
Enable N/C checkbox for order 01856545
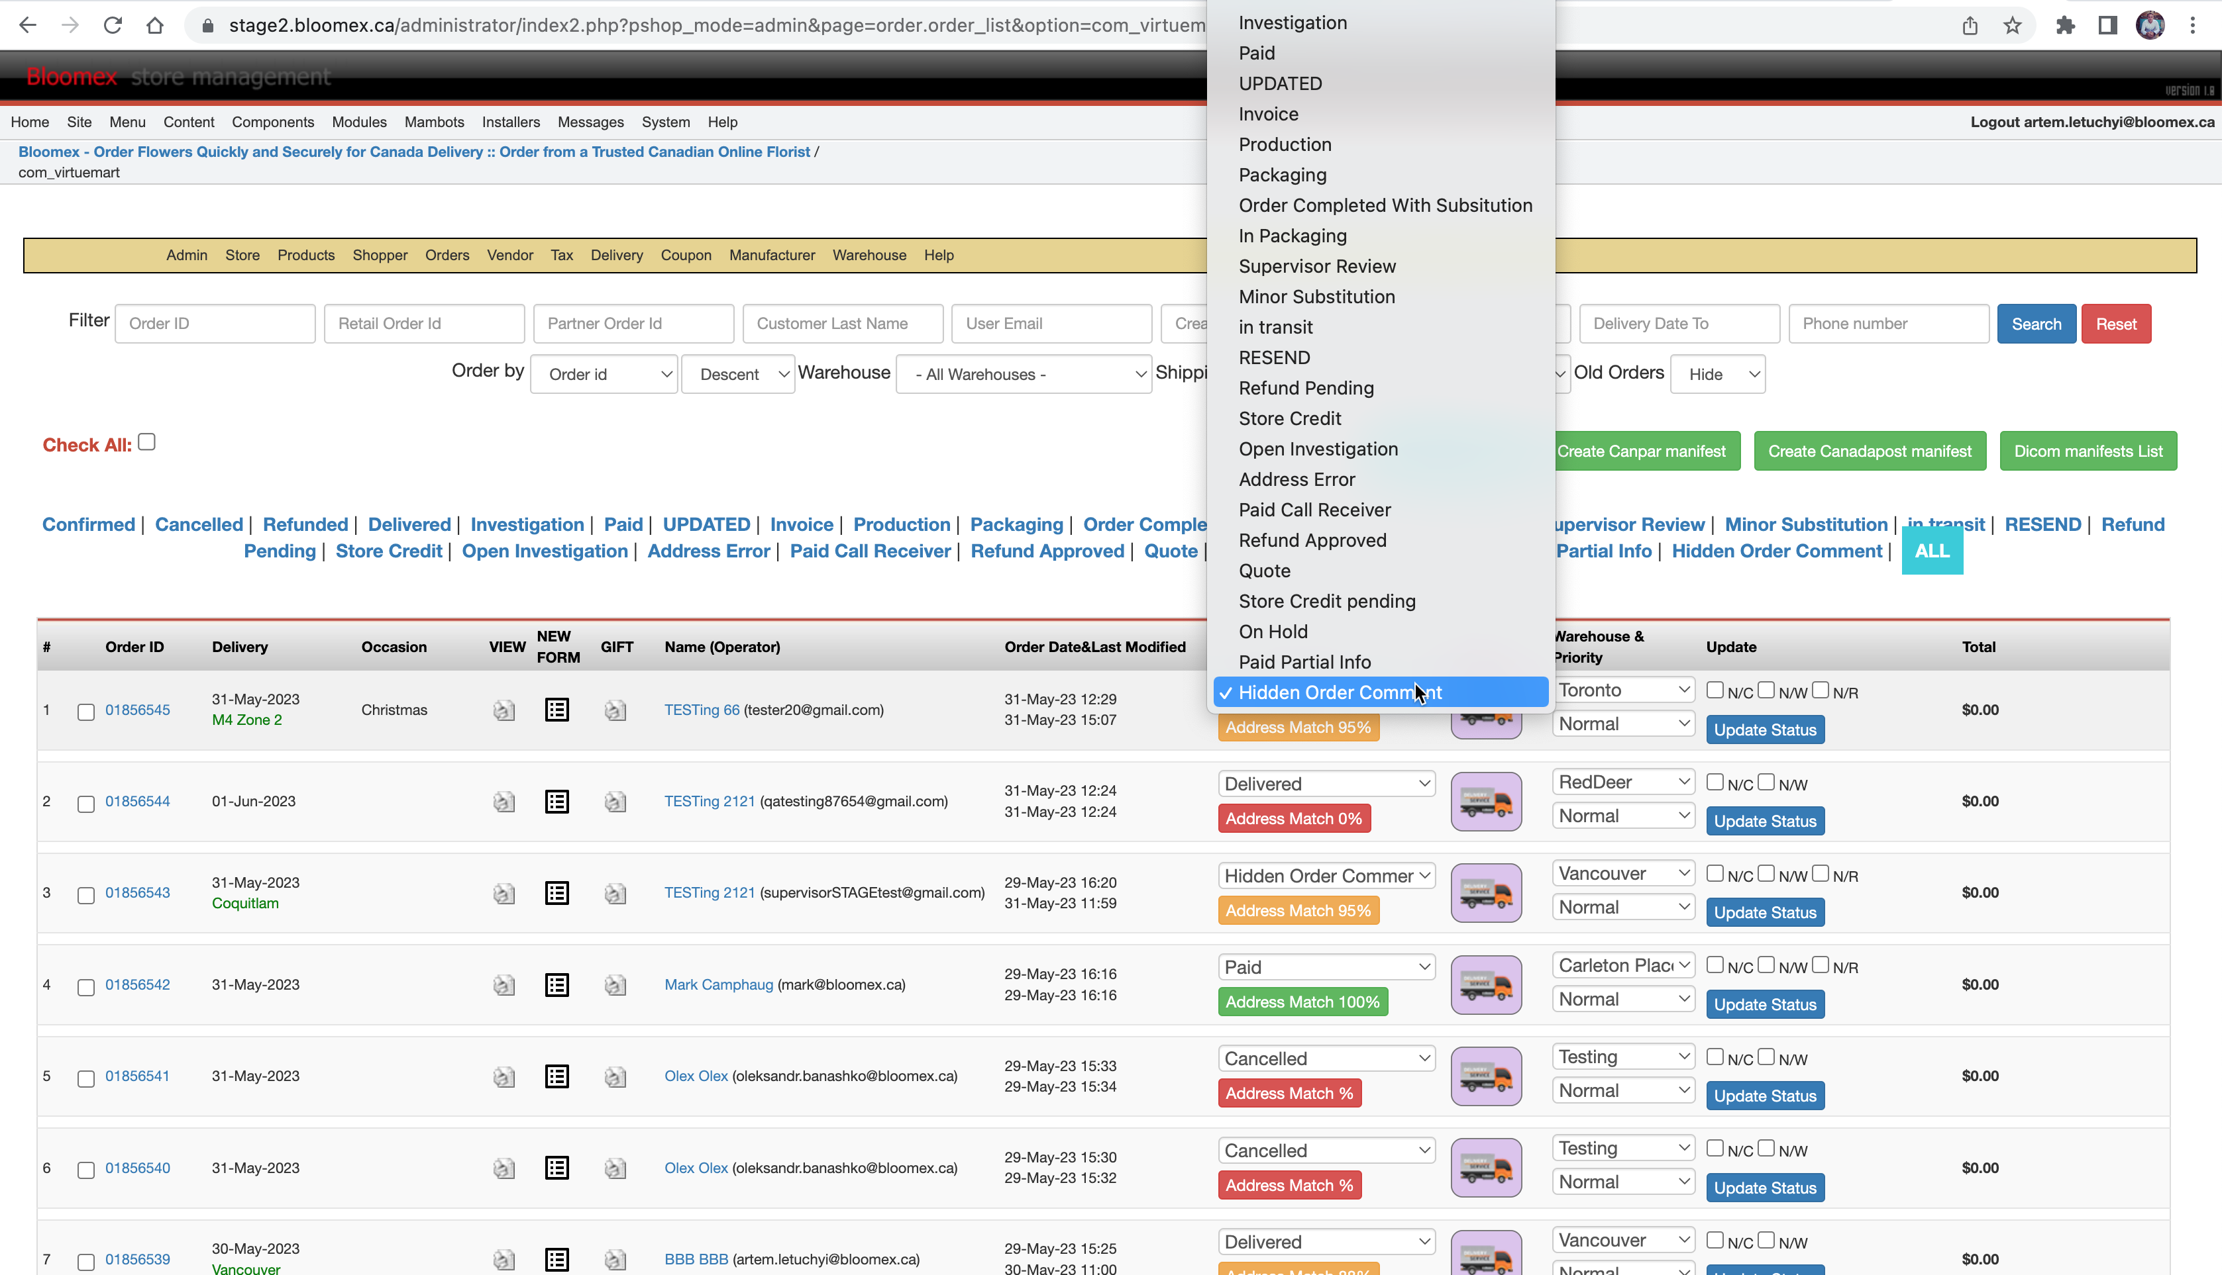[x=1716, y=690]
